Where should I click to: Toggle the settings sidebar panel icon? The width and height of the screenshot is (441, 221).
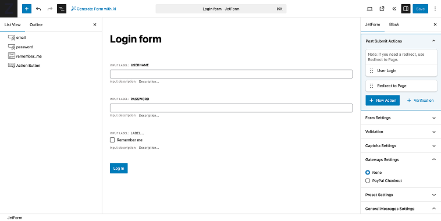[406, 9]
